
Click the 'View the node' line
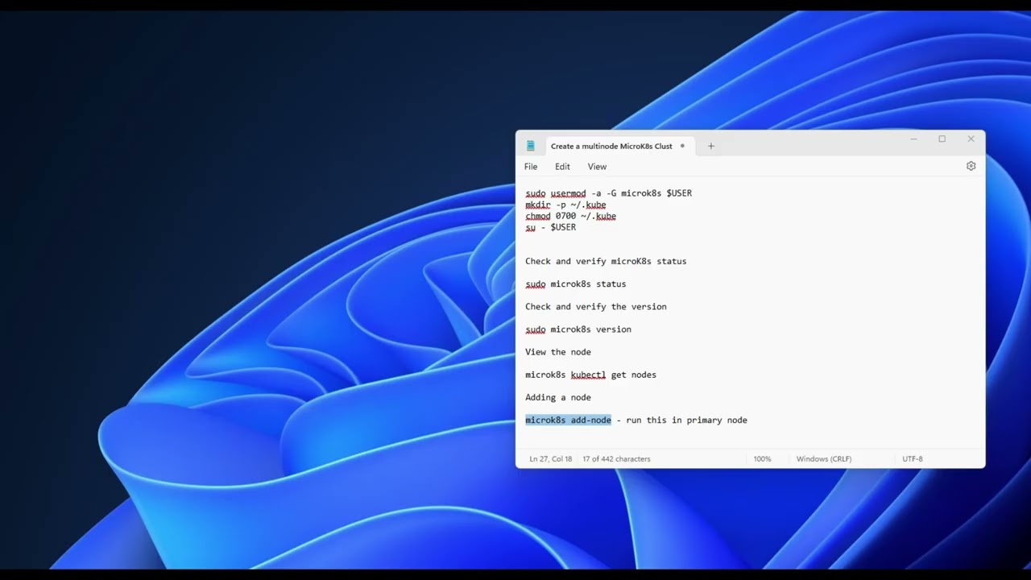[x=557, y=352]
